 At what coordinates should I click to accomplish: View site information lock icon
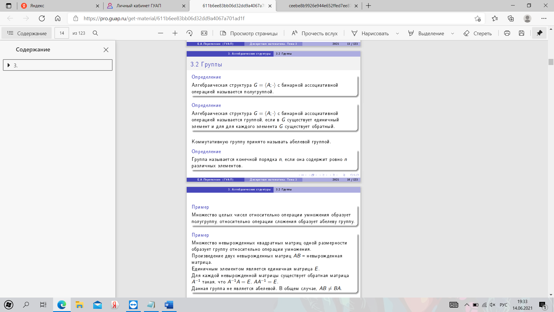coord(76,18)
